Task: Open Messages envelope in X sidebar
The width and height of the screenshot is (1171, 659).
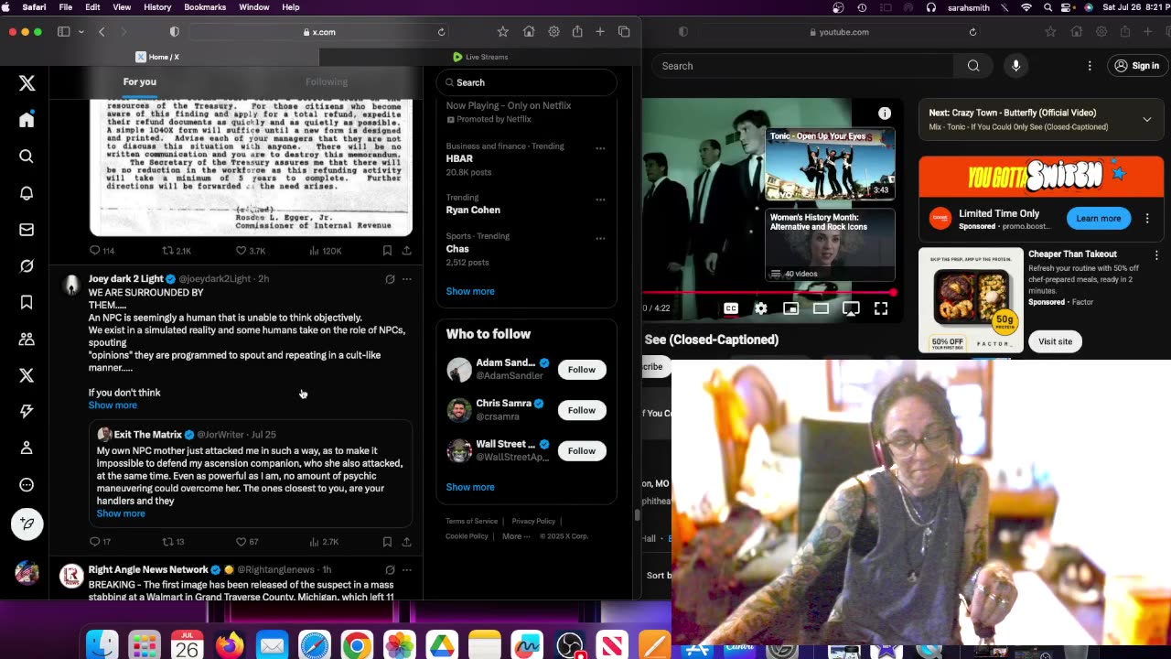Action: 27,230
